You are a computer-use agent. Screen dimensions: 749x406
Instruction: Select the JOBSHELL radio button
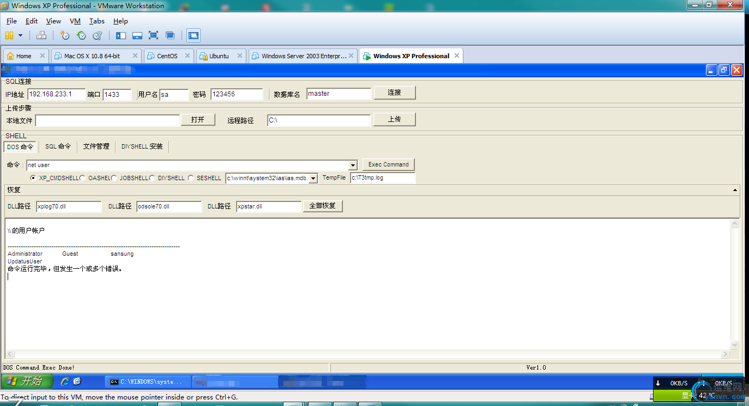115,178
